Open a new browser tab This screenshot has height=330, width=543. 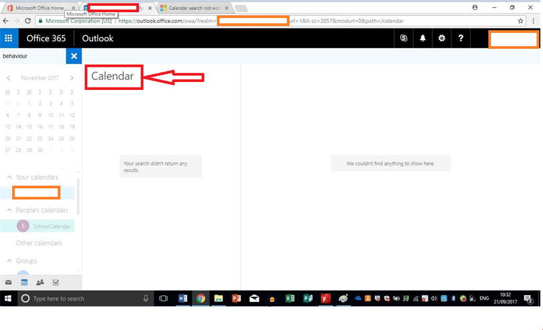point(241,8)
